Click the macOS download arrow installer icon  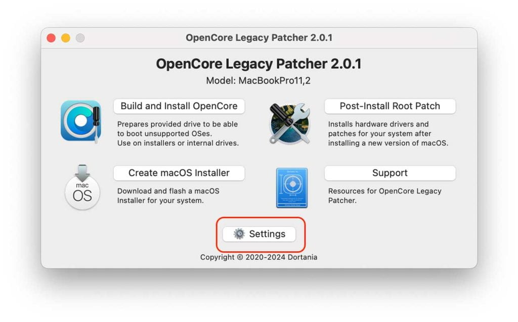82,187
